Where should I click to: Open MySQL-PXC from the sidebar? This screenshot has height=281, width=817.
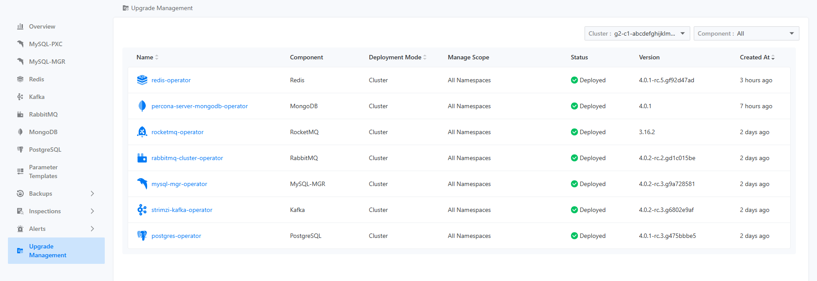click(x=45, y=44)
